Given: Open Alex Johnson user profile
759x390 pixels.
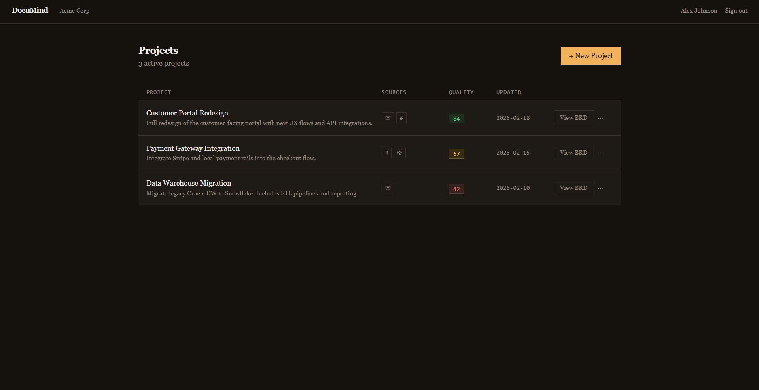Looking at the screenshot, I should click(x=698, y=11).
